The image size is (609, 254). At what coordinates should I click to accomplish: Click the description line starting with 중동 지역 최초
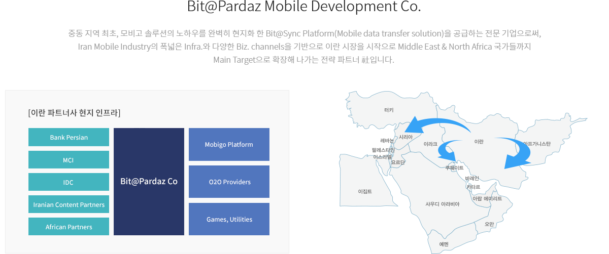[x=304, y=34]
